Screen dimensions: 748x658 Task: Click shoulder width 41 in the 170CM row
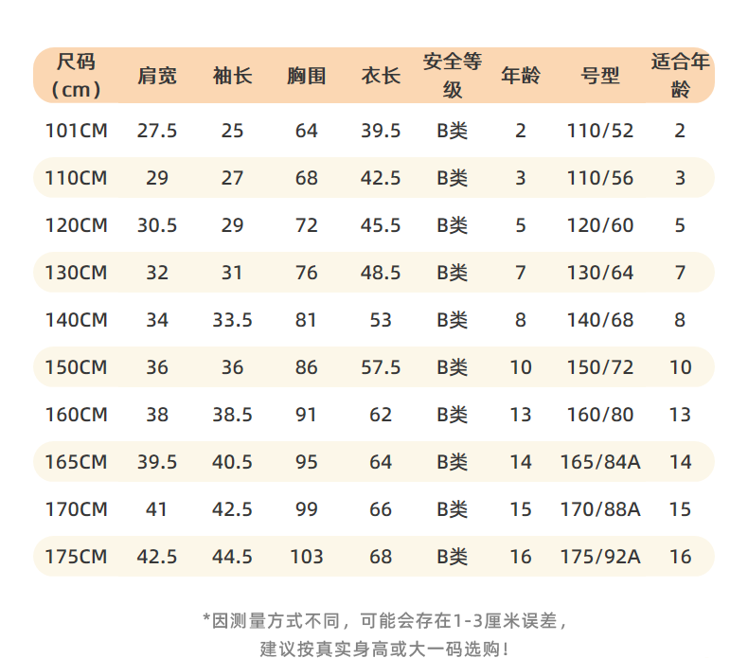[x=156, y=509]
